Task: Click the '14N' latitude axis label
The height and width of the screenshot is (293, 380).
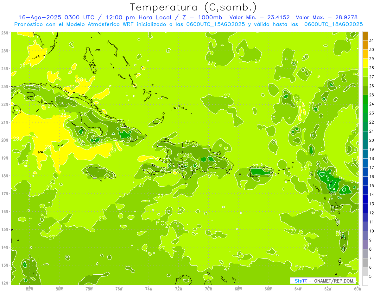Action: point(5,247)
